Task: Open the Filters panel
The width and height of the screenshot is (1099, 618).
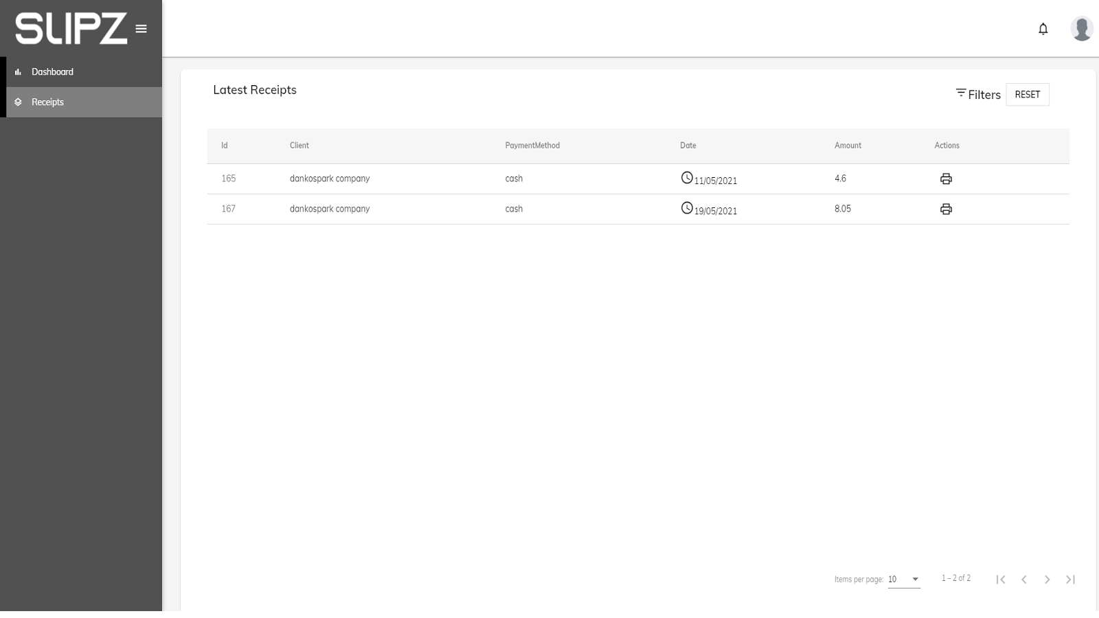Action: (978, 95)
